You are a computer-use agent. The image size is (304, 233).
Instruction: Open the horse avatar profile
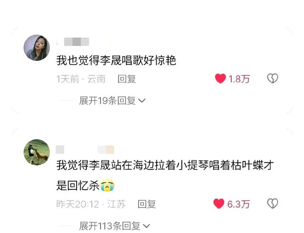[x=37, y=152]
